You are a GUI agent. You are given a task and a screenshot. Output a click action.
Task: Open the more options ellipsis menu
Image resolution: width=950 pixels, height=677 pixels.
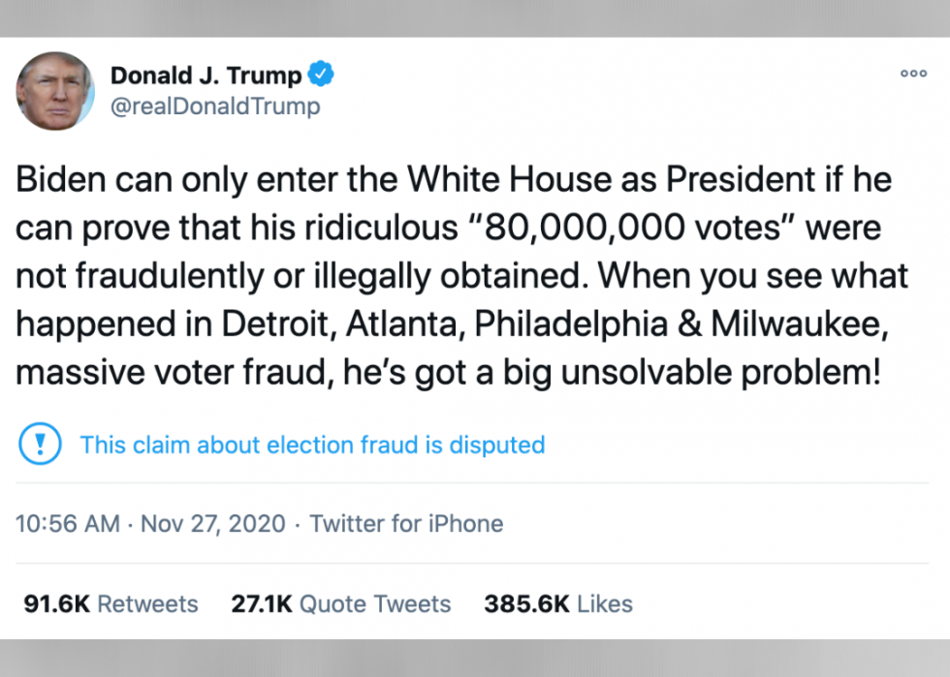[913, 74]
